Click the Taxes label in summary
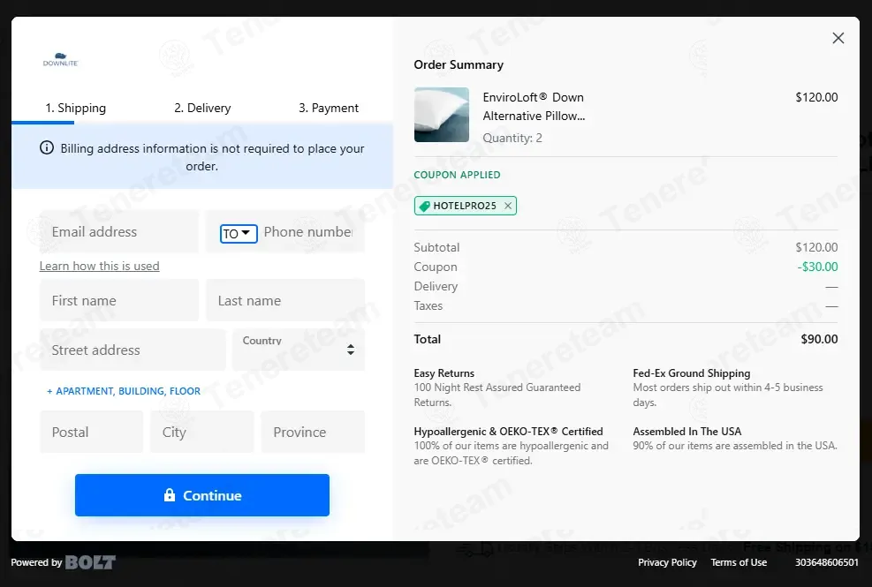 [428, 305]
